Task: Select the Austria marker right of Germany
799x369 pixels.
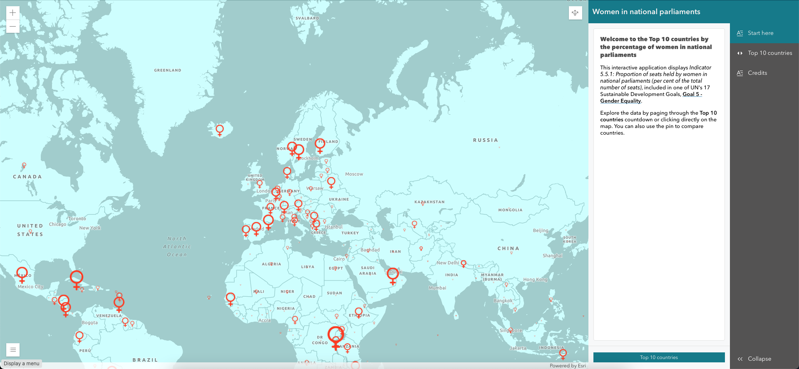Action: pyautogui.click(x=298, y=205)
